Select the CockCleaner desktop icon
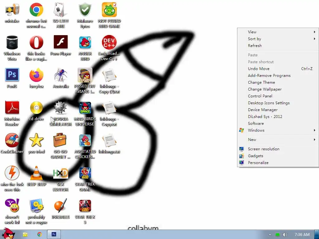 click(12, 143)
